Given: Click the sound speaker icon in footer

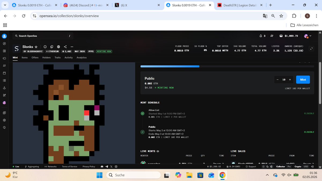Looking at the screenshot, I should coord(312,167).
